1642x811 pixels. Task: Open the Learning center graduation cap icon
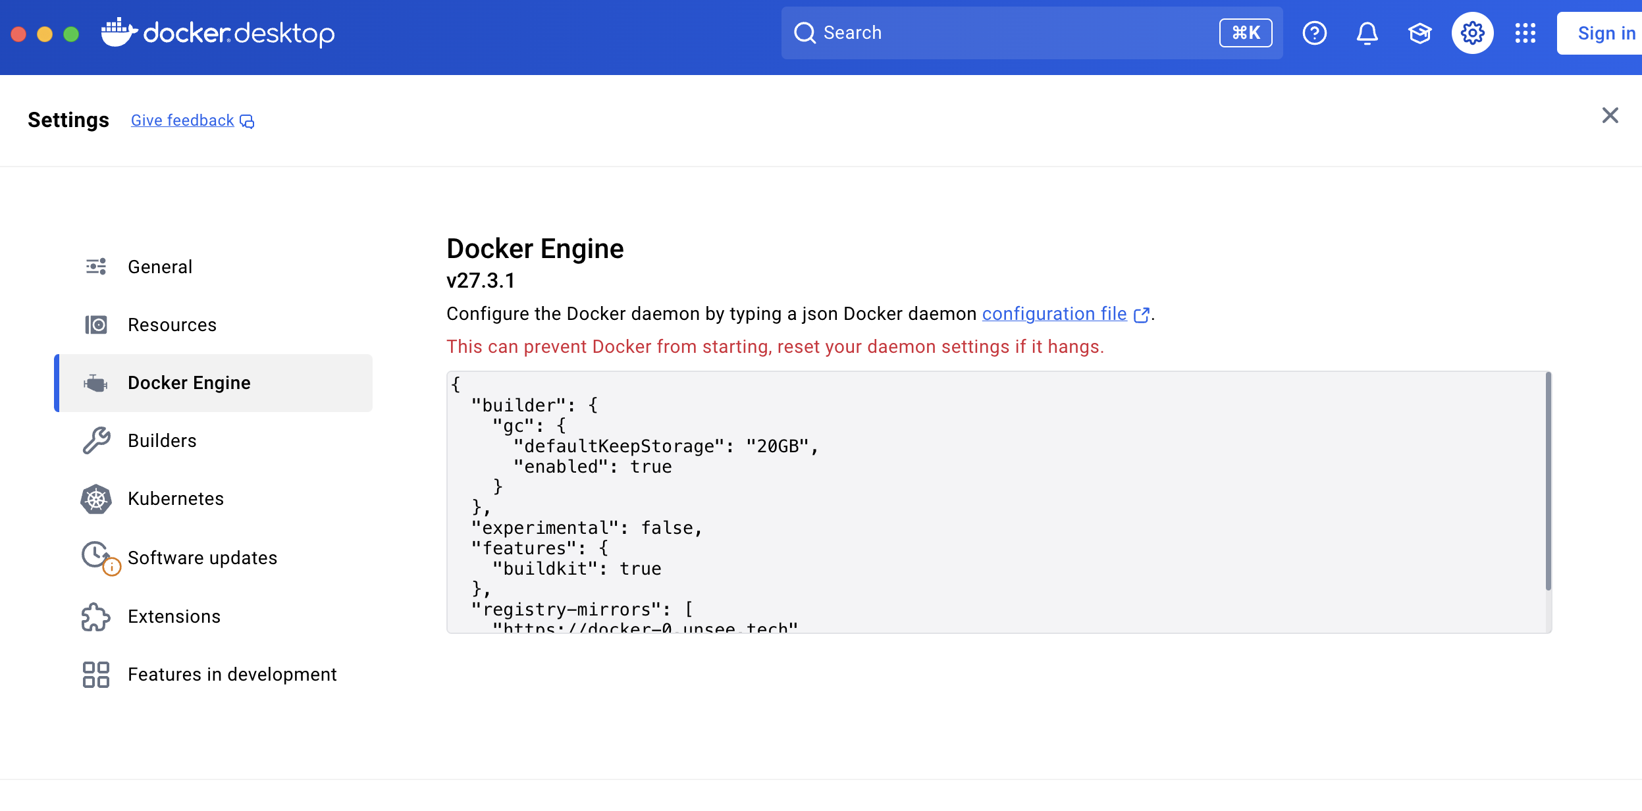click(x=1419, y=33)
